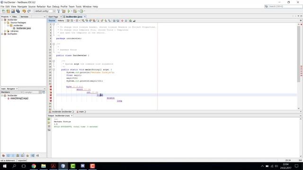This screenshot has height=170, width=303.
Task: Switch to the Services tab
Action: tap(25, 17)
